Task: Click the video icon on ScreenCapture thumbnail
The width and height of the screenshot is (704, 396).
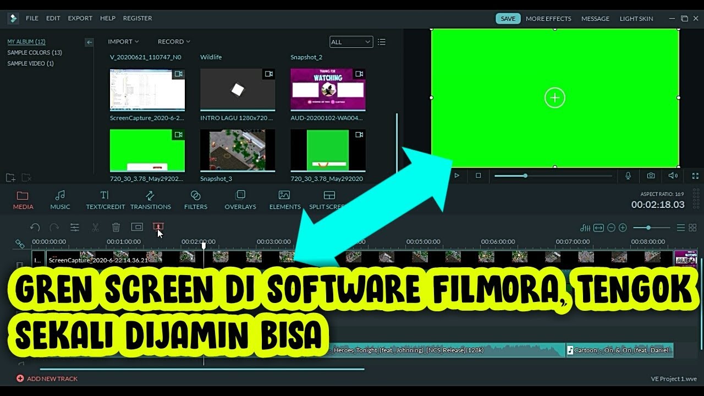Action: click(178, 74)
